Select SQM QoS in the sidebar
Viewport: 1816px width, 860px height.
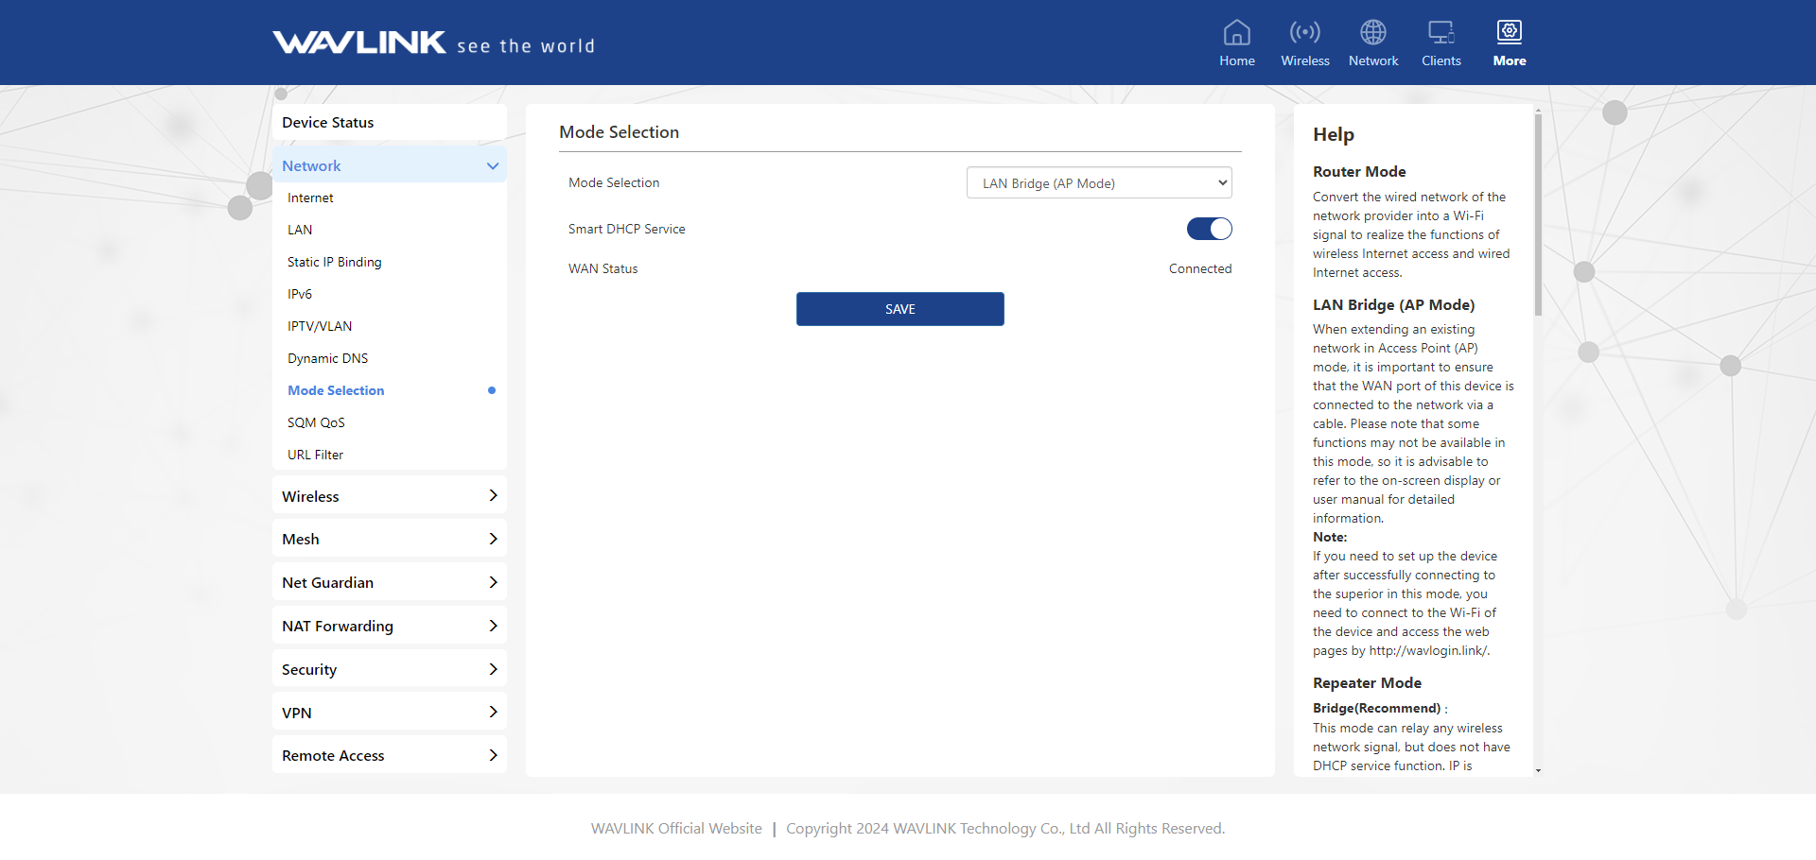tap(316, 422)
